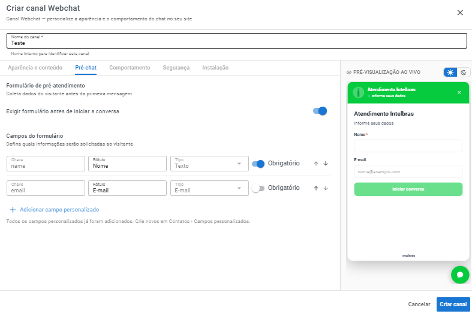Close the Criar canal Webchat dialog

coord(460,13)
